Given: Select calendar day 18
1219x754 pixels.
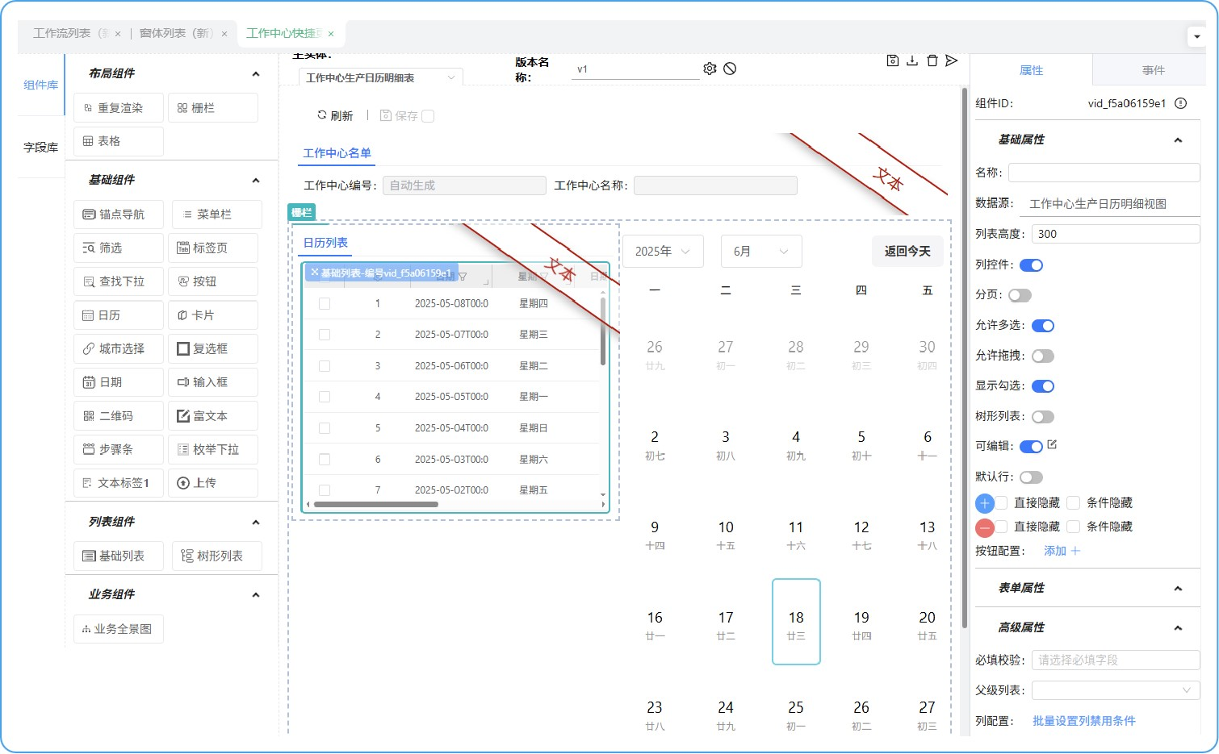Looking at the screenshot, I should tap(796, 622).
